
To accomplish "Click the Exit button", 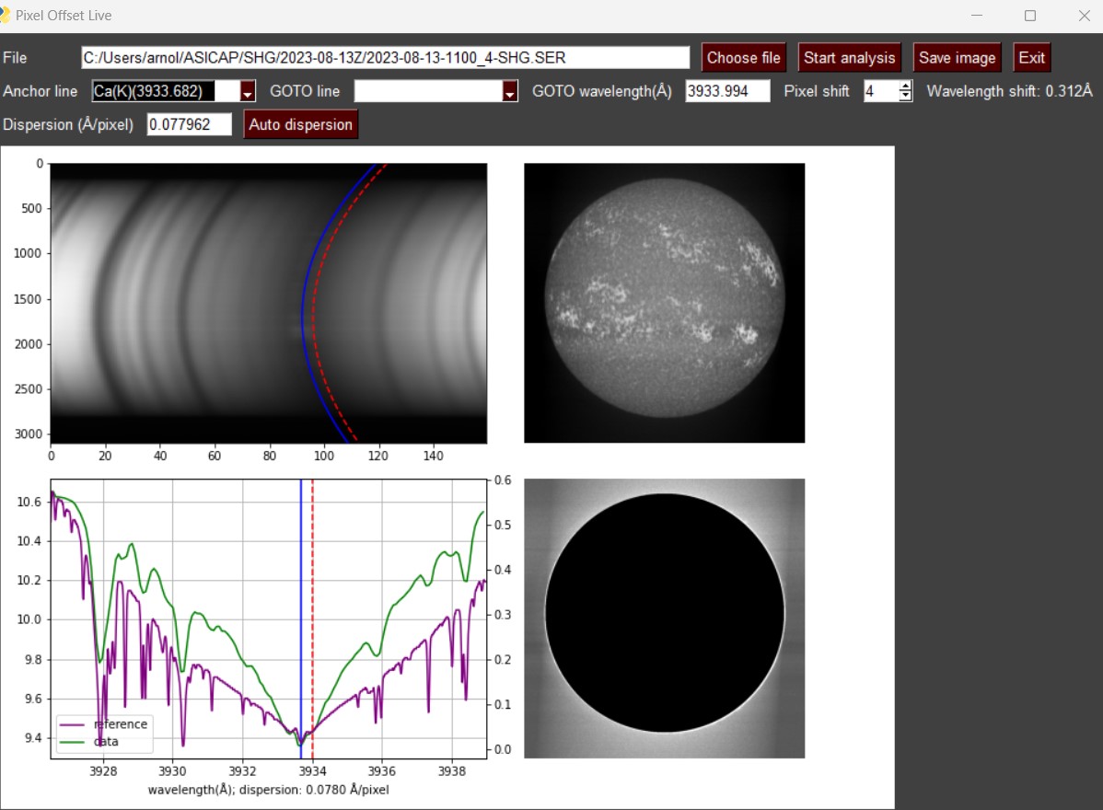I will [x=1031, y=58].
